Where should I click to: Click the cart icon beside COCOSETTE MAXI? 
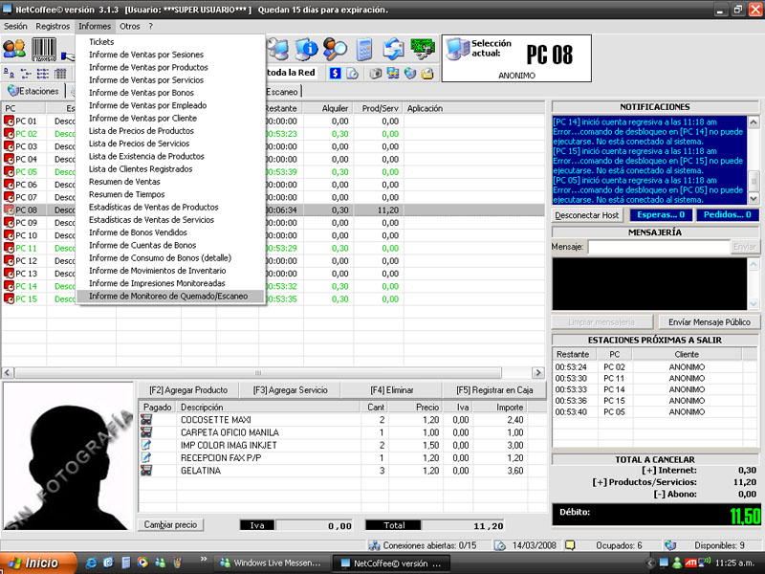(x=146, y=419)
